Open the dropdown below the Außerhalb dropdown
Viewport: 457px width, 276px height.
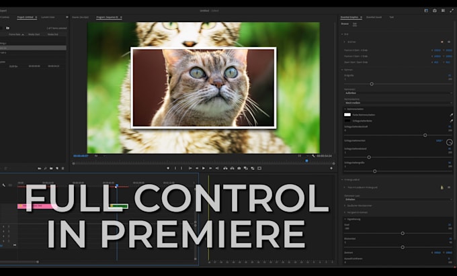[398, 103]
